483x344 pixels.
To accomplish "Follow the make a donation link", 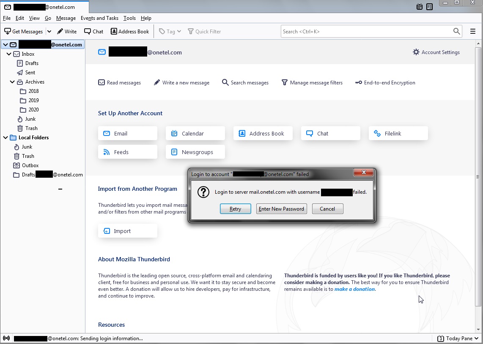I will pos(354,289).
